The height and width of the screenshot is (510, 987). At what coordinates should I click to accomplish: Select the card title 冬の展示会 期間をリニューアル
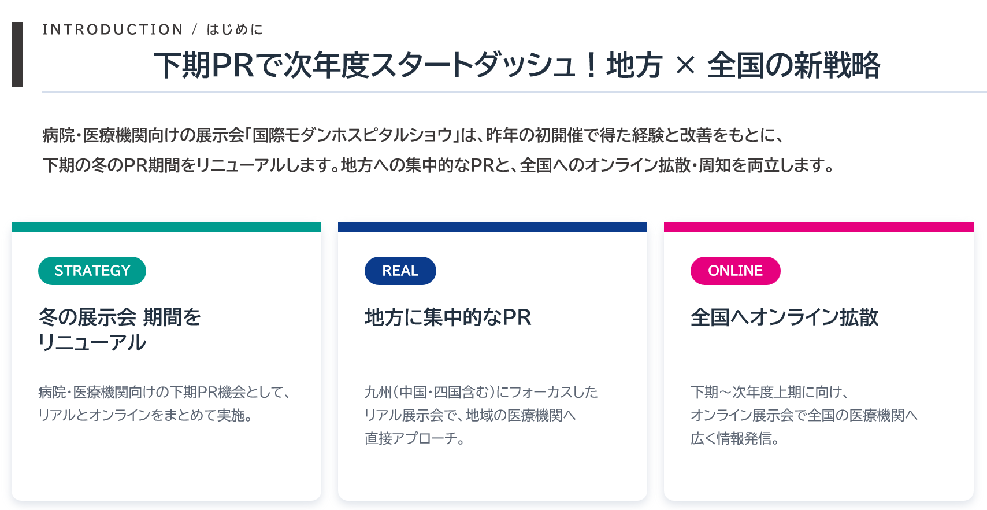tap(120, 330)
